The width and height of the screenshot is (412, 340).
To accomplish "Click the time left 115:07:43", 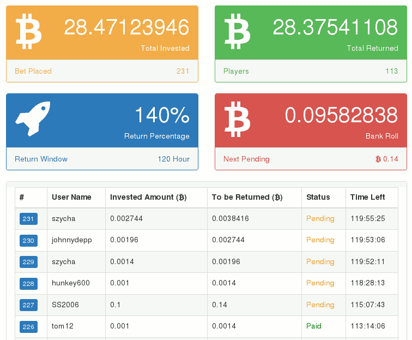I will [x=368, y=305].
